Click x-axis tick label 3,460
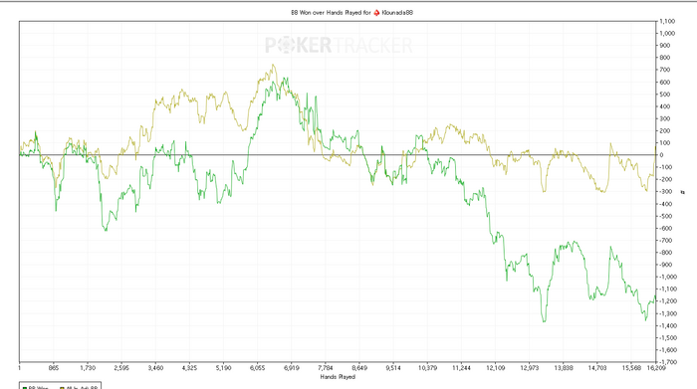The image size is (697, 389). (155, 368)
